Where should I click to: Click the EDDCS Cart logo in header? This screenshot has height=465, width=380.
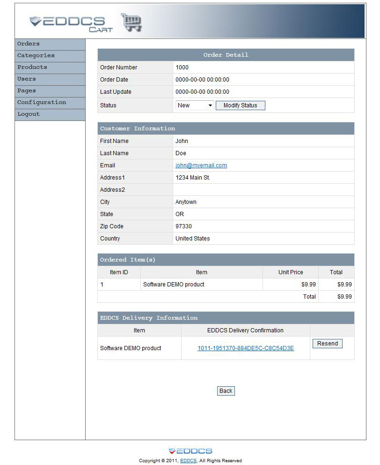point(70,23)
